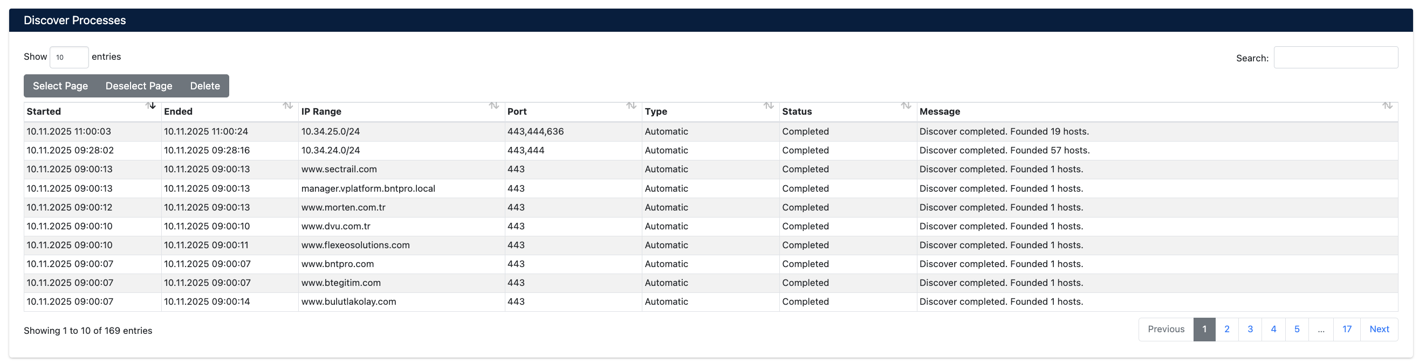Screen dimensions: 1426x364
Task: Sort by Port using arrow icon
Action: coord(631,106)
